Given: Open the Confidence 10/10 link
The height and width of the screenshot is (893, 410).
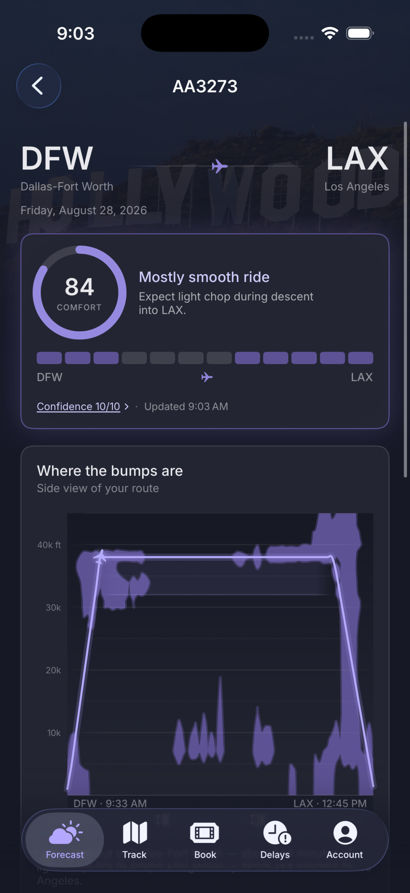Looking at the screenshot, I should point(78,406).
